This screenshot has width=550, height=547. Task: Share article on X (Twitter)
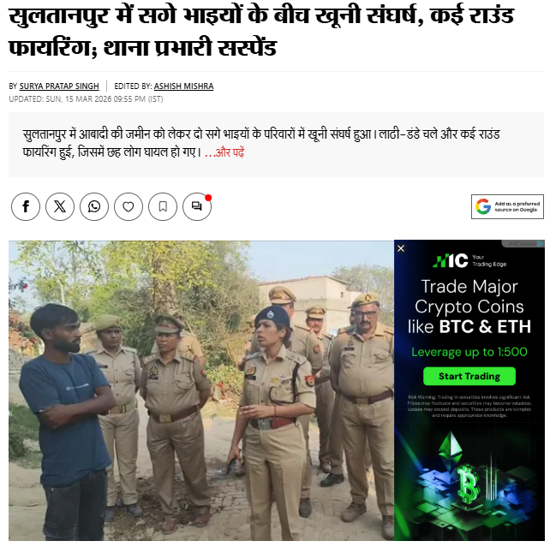60,207
